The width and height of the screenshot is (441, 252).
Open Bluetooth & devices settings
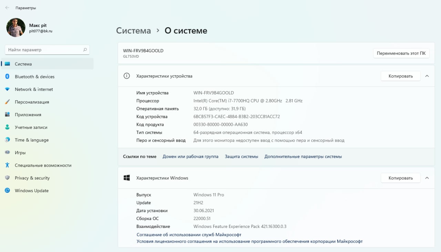click(34, 77)
